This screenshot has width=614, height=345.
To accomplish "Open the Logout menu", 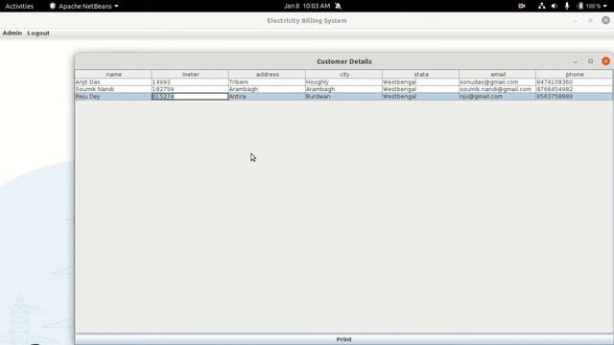I will (x=38, y=34).
